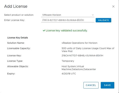The image size is (119, 93).
Task: Click the green success checkmark icon
Action: coord(44,30)
